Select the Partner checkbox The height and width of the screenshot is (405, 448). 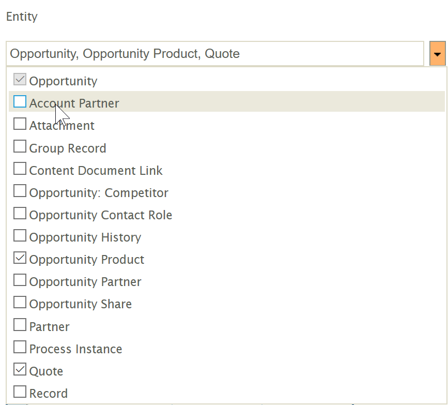coord(20,325)
